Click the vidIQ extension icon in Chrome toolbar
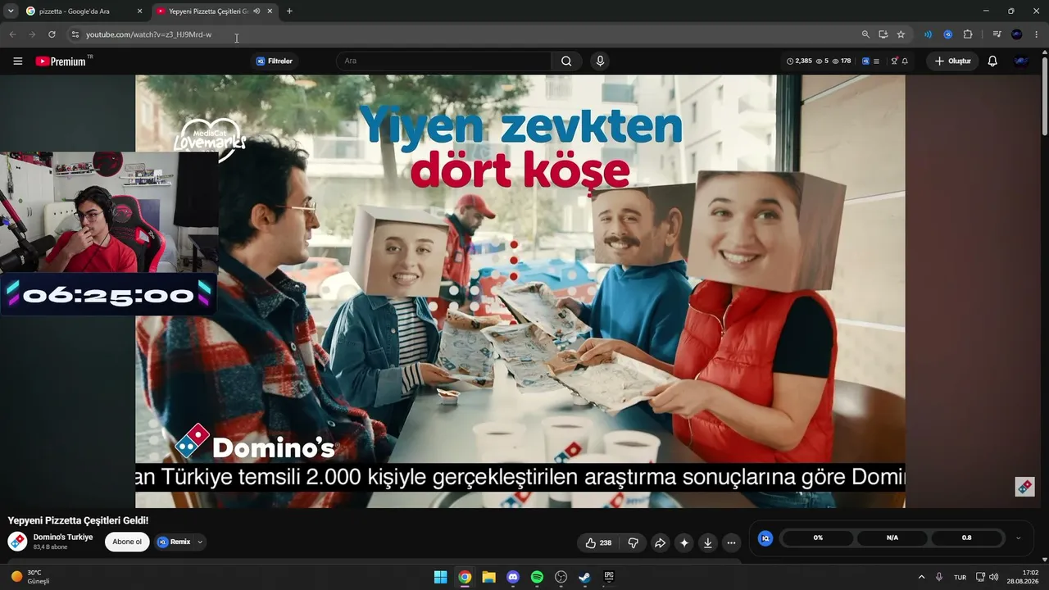 [x=947, y=34]
